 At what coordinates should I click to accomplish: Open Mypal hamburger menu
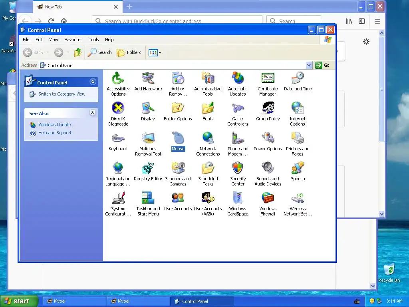pyautogui.click(x=377, y=22)
